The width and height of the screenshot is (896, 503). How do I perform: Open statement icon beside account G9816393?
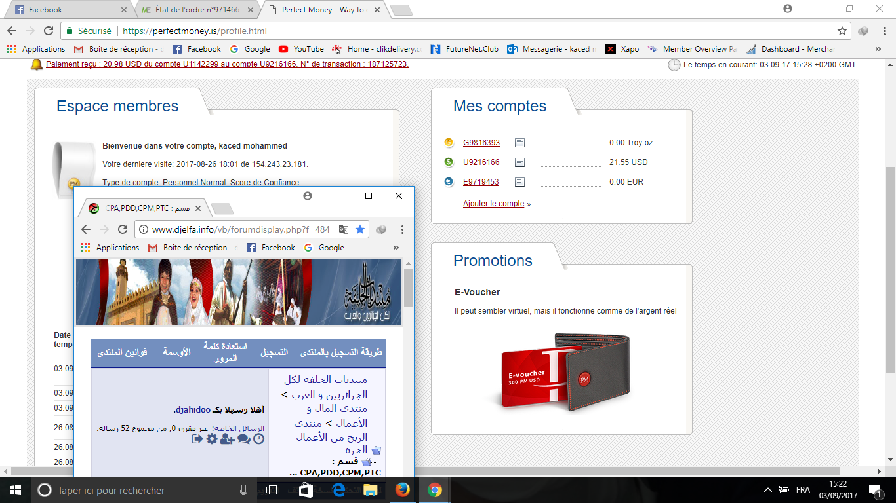(x=519, y=143)
